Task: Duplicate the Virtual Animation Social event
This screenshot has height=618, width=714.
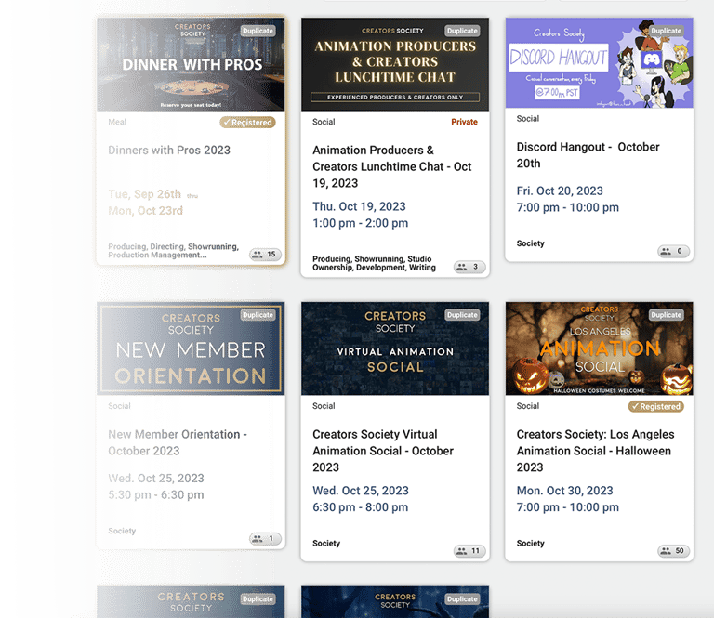Action: 462,315
